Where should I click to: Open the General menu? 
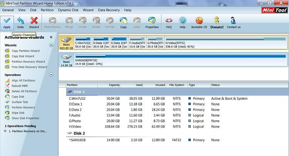coord(8,10)
